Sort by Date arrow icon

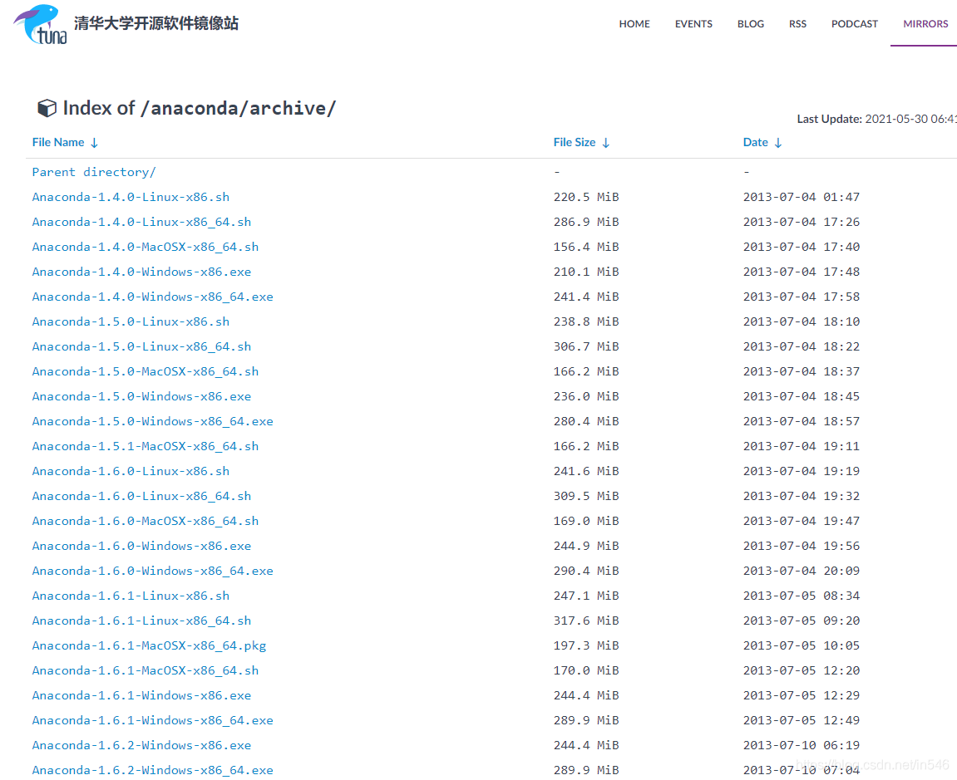tap(777, 143)
